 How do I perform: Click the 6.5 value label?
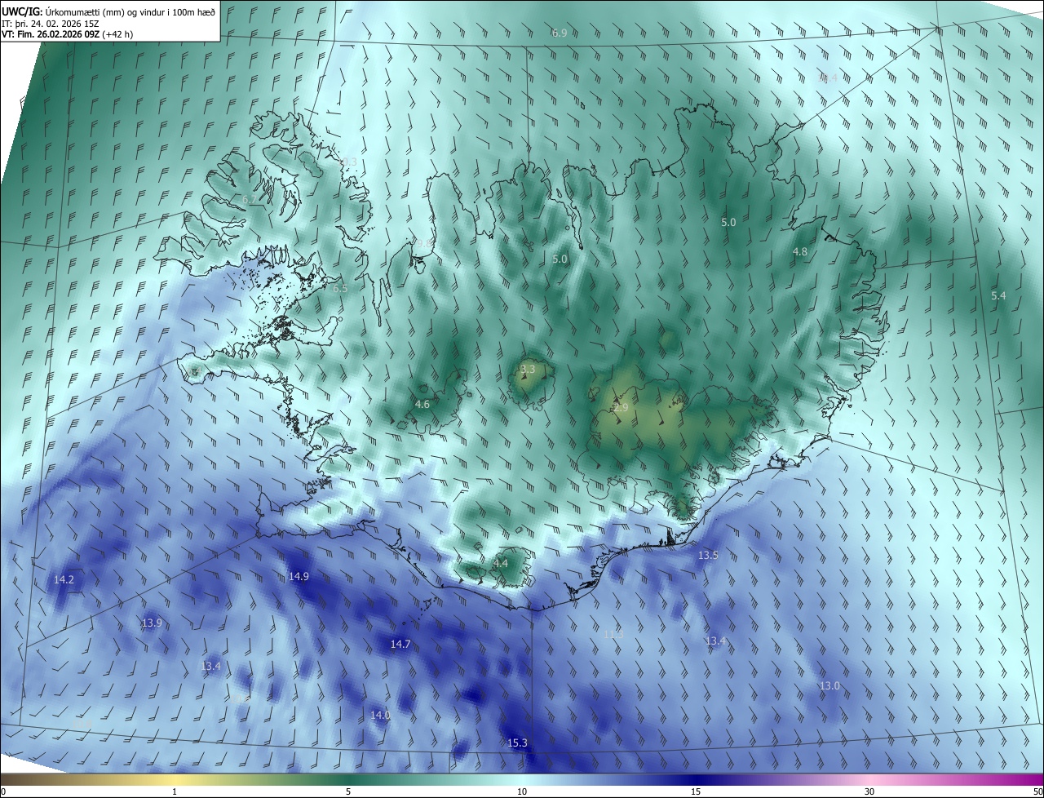[x=340, y=288]
